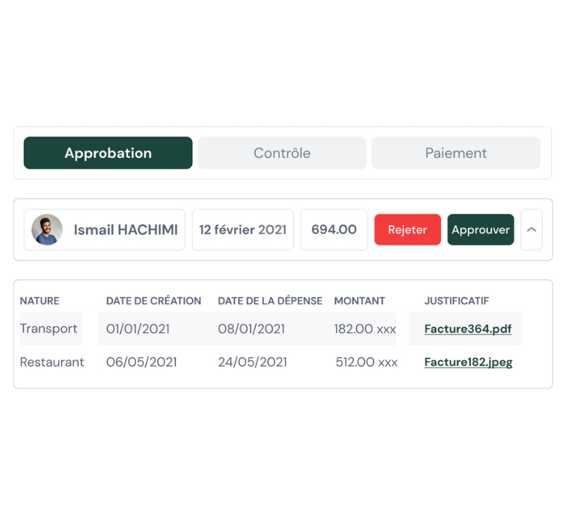Sort by DATE DE CRÉATION column header
Viewport: 567px width, 515px height.
coord(154,301)
